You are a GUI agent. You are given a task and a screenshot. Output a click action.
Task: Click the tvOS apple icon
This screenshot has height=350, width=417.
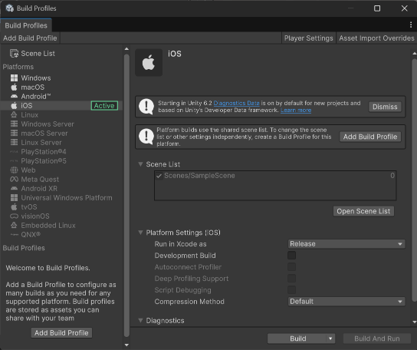click(14, 207)
